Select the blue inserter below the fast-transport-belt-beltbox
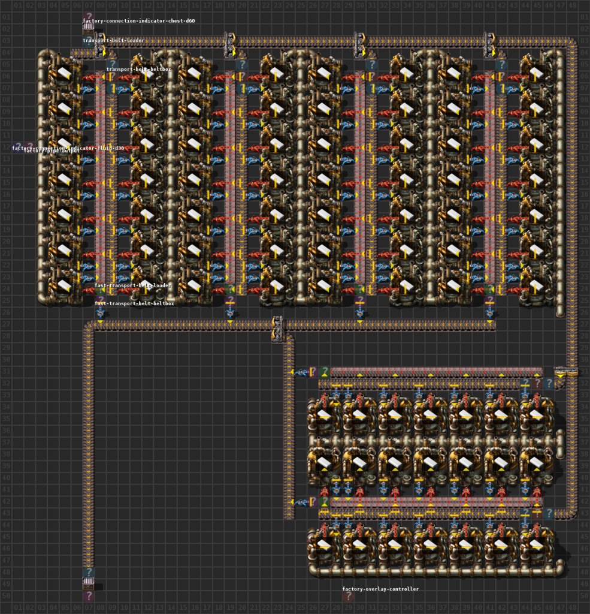 click(x=100, y=312)
